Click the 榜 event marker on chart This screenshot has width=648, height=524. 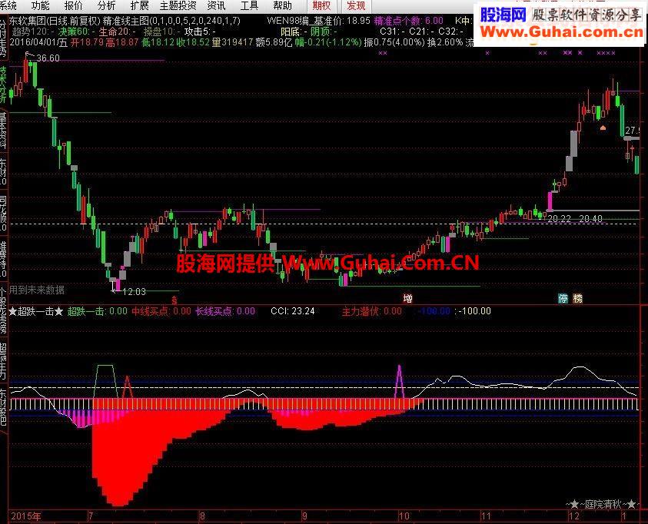point(577,299)
